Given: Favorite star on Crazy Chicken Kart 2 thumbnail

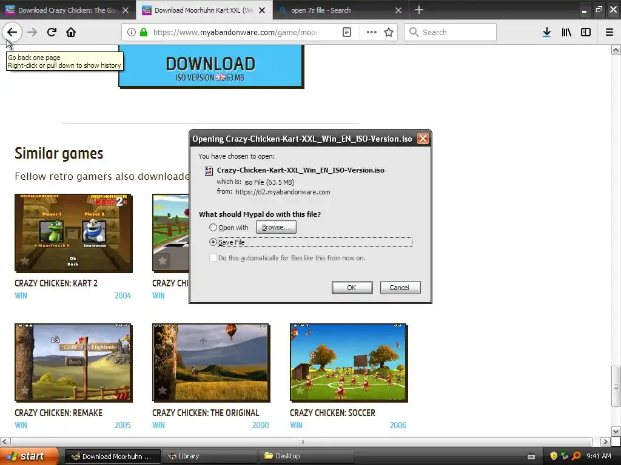Looking at the screenshot, I should tap(24, 260).
